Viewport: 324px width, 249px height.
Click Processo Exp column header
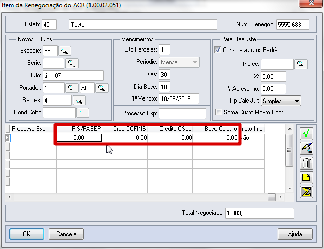[x=33, y=129]
